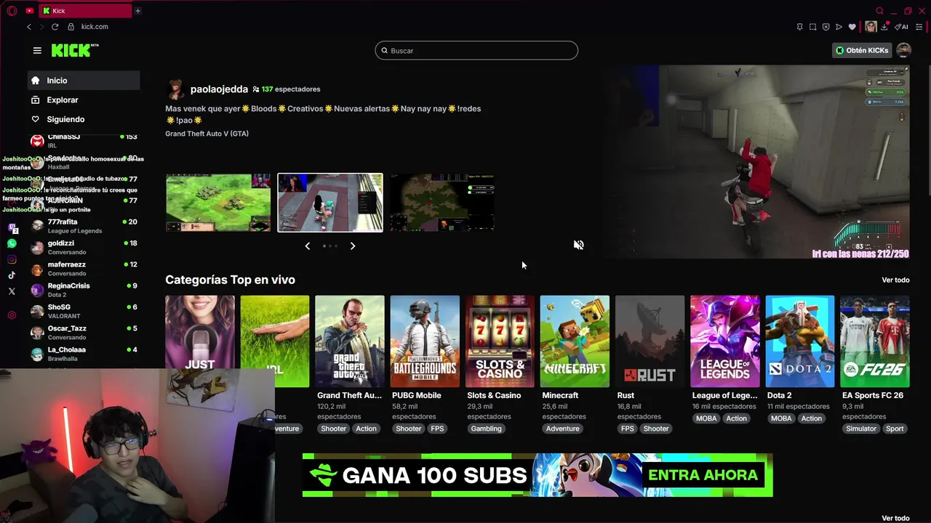Open the Opera snapshot tool

(812, 27)
